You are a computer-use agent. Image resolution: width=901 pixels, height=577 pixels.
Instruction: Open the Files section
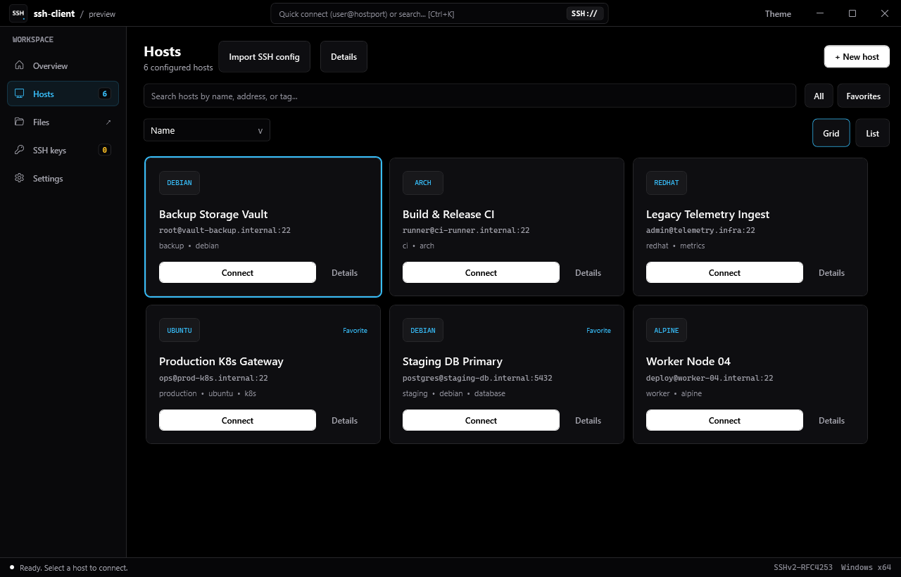click(x=63, y=122)
